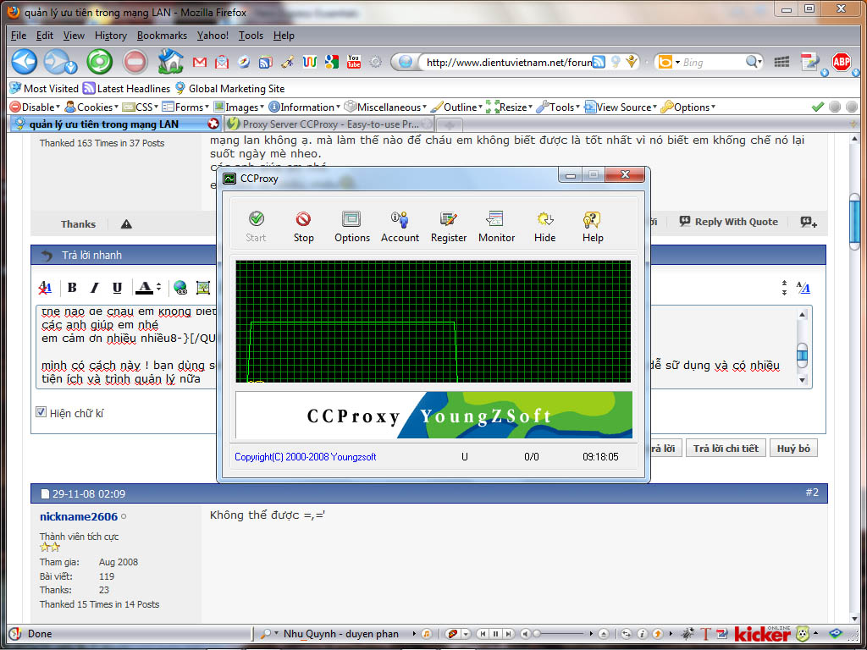Open the History menu
Image resolution: width=867 pixels, height=650 pixels.
pyautogui.click(x=111, y=36)
